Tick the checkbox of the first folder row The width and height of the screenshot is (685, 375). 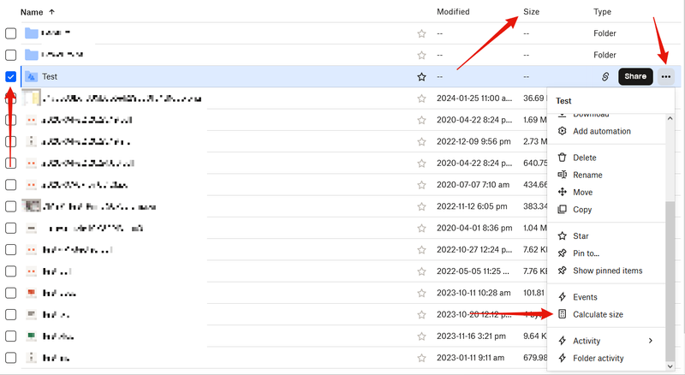pyautogui.click(x=10, y=33)
